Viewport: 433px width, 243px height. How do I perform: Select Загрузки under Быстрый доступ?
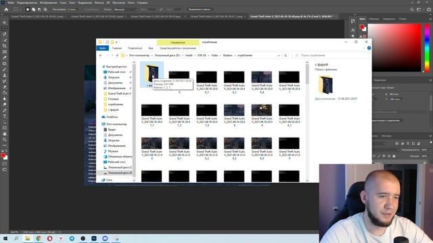tap(114, 78)
